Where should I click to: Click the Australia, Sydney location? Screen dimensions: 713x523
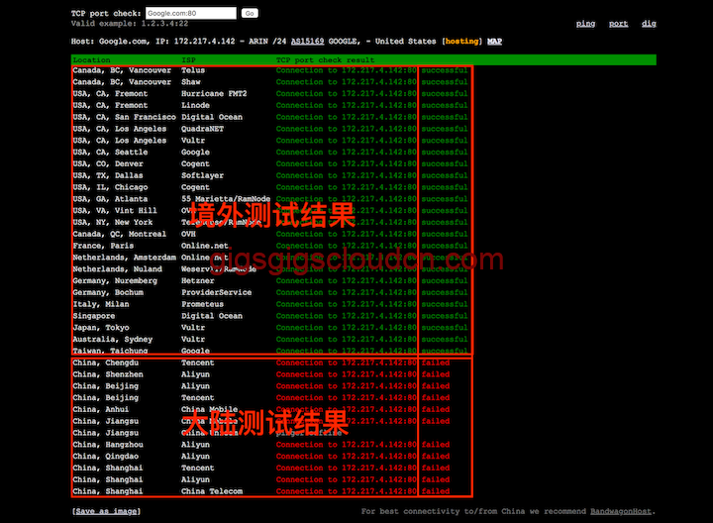pos(113,340)
